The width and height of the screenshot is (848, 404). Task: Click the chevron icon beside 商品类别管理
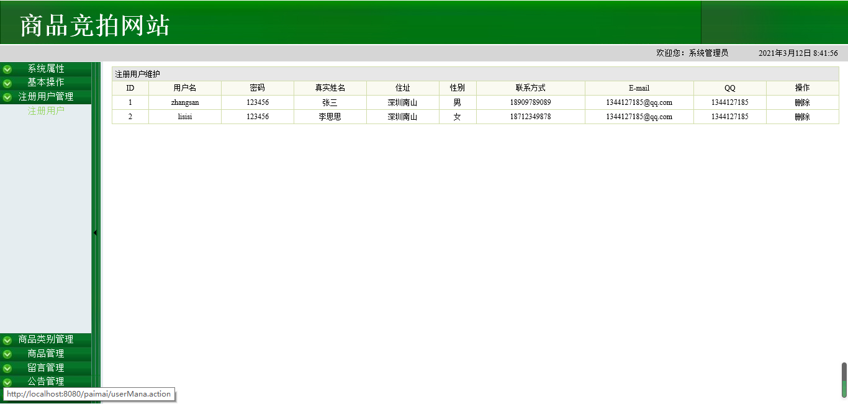click(x=7, y=340)
